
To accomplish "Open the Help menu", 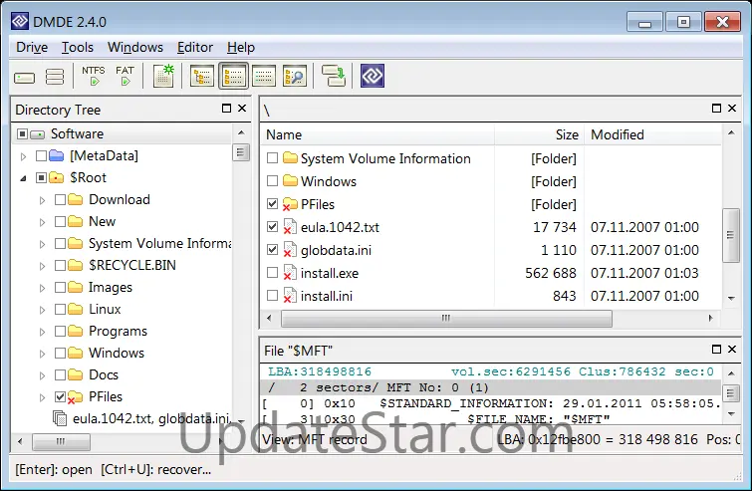I will coord(241,47).
